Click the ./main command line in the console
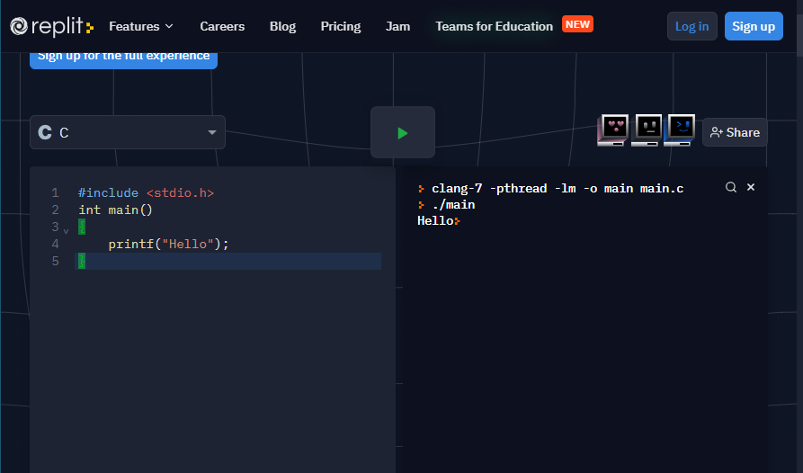The image size is (803, 473). [453, 205]
